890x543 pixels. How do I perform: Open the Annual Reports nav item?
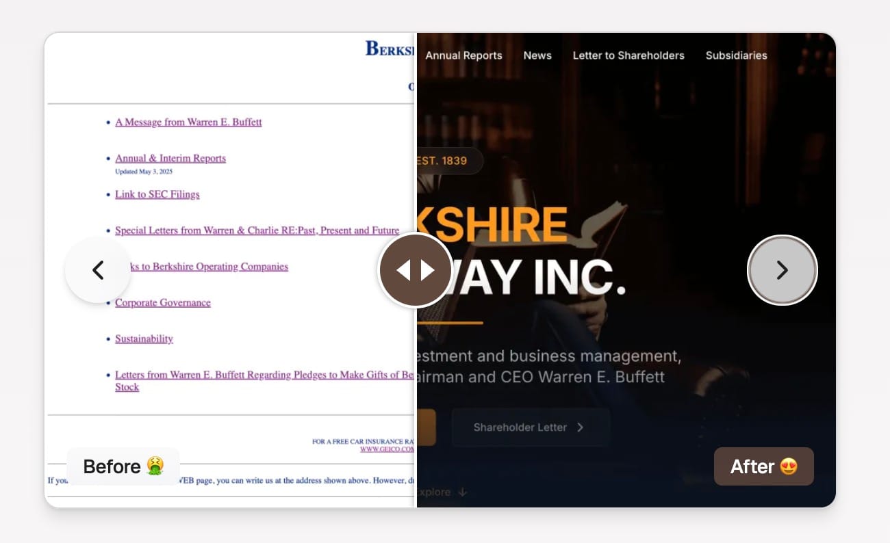(463, 55)
